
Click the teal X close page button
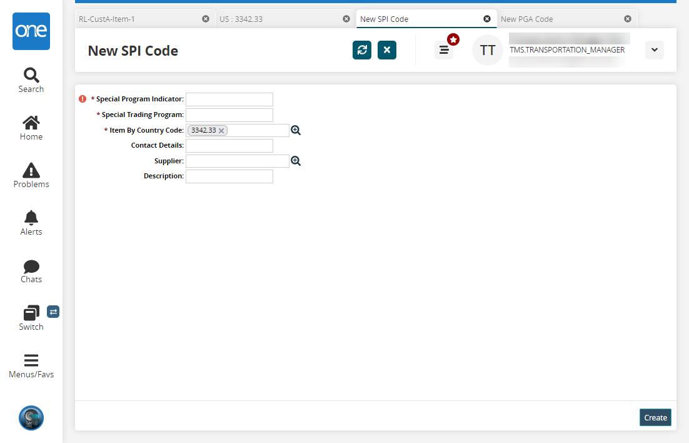click(x=387, y=50)
